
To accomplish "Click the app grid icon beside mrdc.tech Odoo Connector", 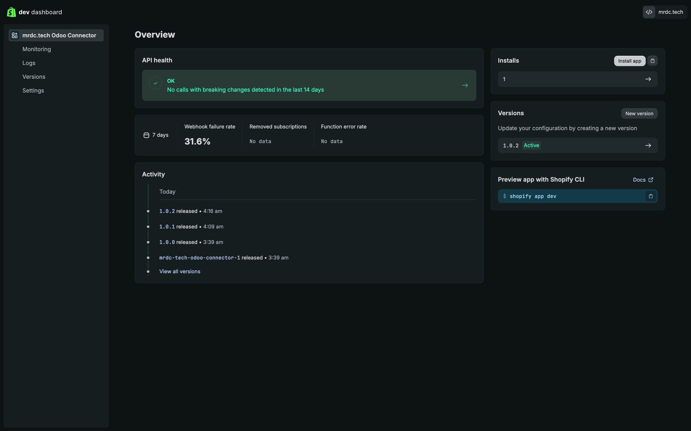I will pos(15,35).
